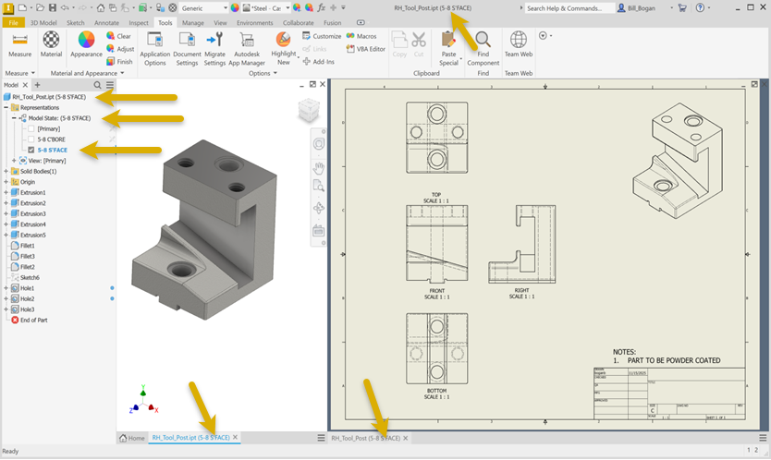Clear appearance overrides
Viewport: 771px width, 460px height.
(x=118, y=36)
